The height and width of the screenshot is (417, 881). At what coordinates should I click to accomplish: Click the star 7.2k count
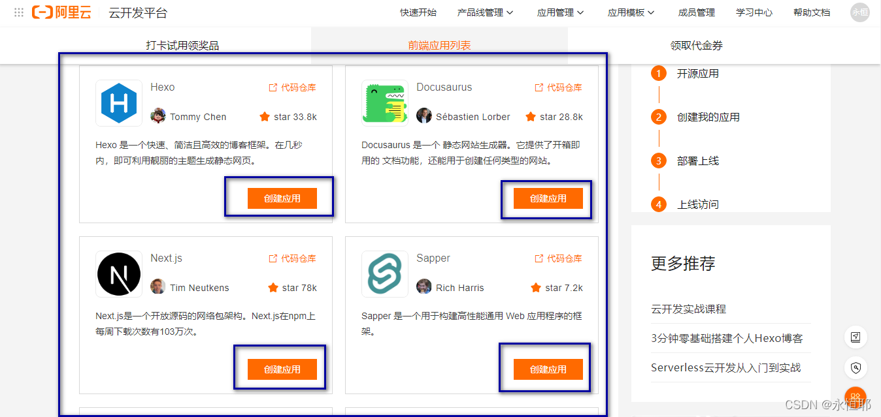point(564,288)
